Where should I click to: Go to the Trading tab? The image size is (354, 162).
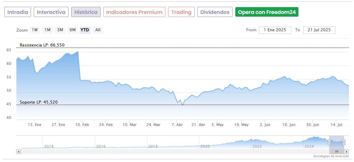[x=181, y=12]
